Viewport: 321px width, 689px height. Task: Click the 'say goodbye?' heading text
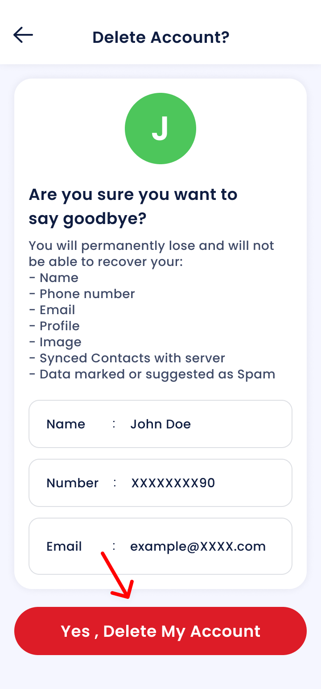87,219
